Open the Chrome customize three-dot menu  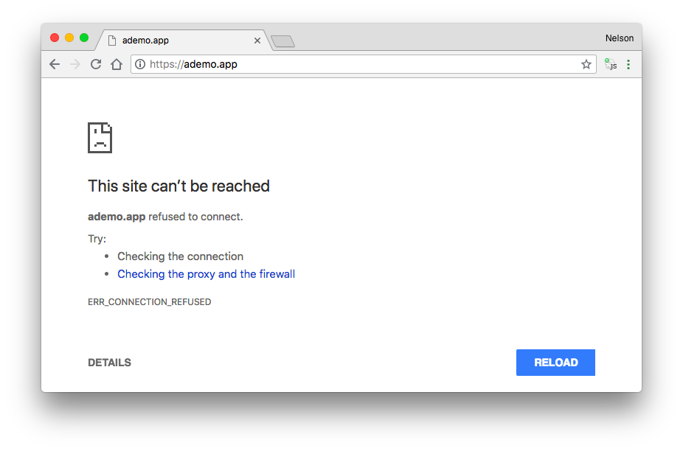(x=628, y=64)
